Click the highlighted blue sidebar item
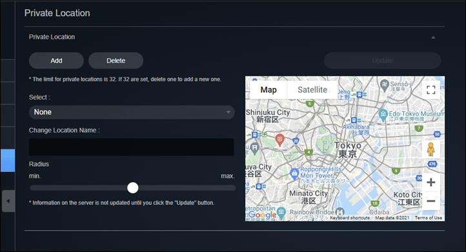Viewport: 466px width, 252px height. click(x=8, y=161)
